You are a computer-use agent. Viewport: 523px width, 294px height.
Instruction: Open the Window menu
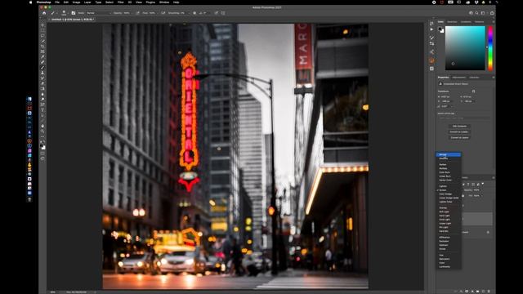[x=164, y=2]
